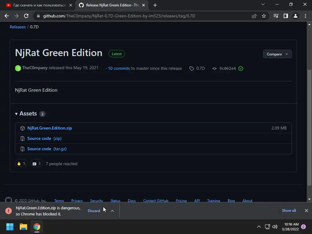Expand the blocked download options chevron
Image resolution: width=312 pixels, height=234 pixels.
click(x=112, y=211)
